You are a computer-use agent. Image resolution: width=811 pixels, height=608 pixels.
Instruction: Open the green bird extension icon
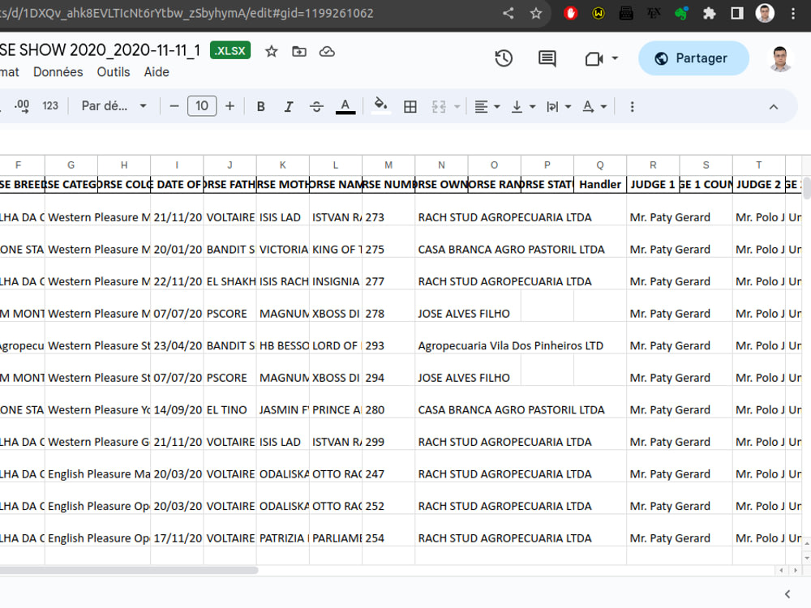pyautogui.click(x=682, y=13)
